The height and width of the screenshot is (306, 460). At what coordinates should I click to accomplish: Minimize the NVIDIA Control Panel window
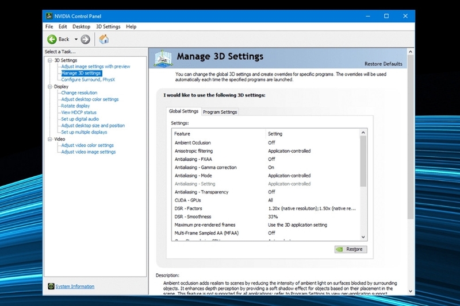(368, 16)
